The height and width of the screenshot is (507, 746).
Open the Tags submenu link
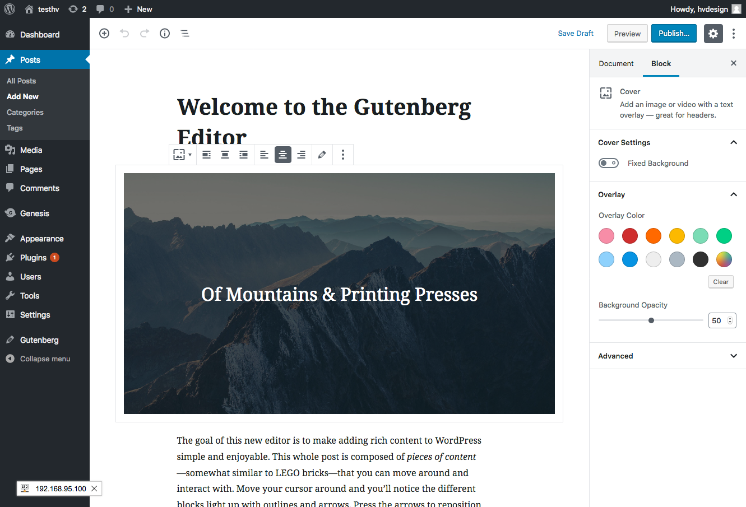pyautogui.click(x=15, y=128)
